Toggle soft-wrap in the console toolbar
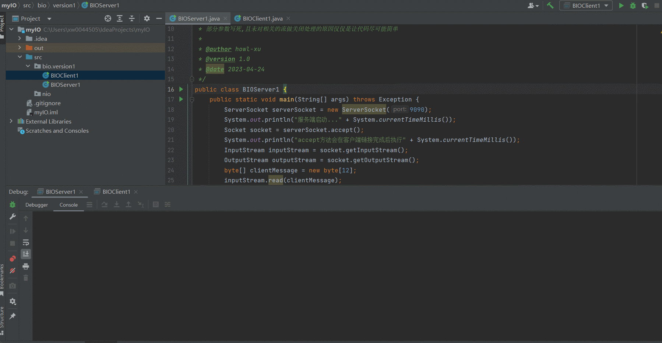Screen dimensions: 662x343 click(26, 243)
